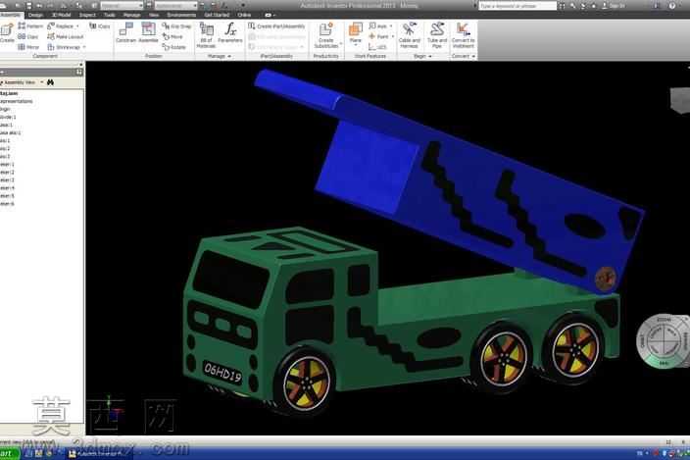The width and height of the screenshot is (690, 460).
Task: Open the Plane tool dropdown arrow
Action: [x=355, y=45]
